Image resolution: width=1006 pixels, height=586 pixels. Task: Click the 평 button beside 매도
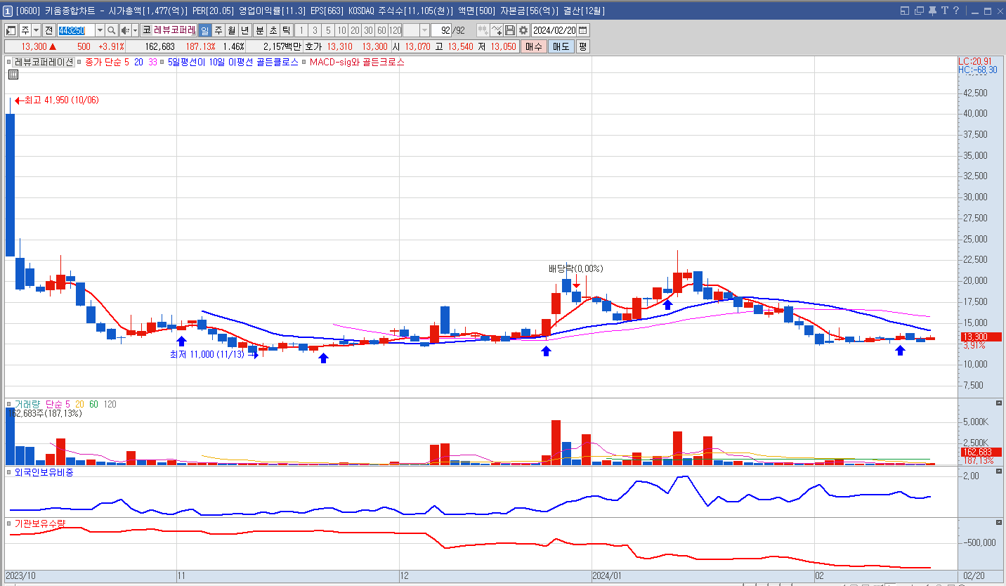pos(583,46)
